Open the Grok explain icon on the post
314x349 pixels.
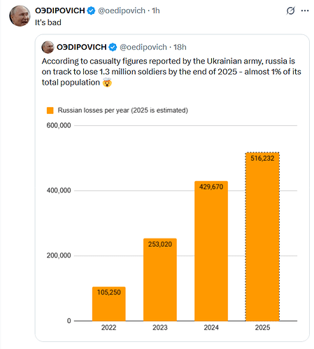(290, 10)
